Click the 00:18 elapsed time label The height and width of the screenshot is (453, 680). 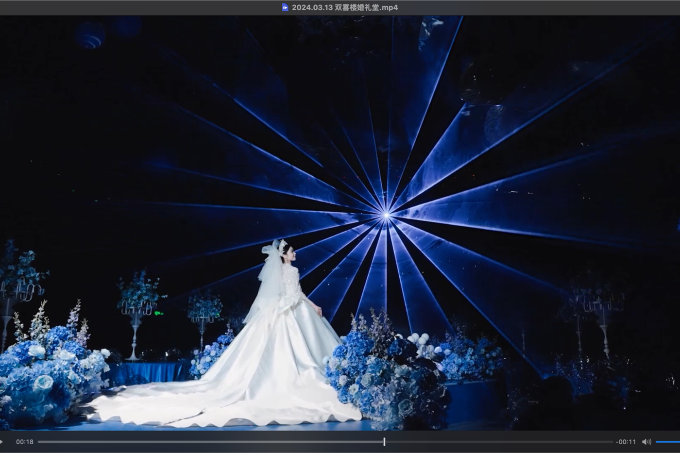(25, 442)
